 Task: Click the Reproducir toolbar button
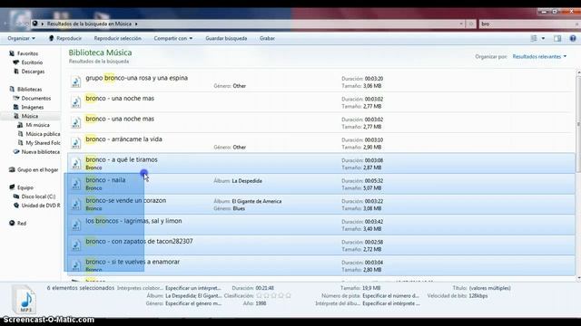point(65,38)
